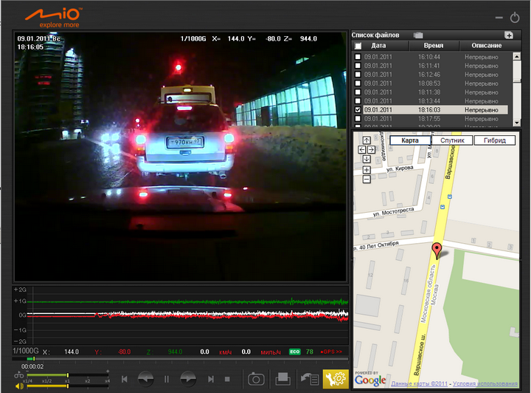Pause the video playback

tap(166, 379)
